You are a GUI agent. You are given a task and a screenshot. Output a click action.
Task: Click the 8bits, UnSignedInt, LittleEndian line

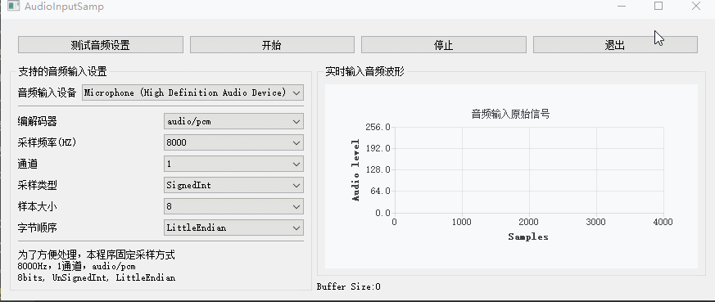[x=96, y=277]
